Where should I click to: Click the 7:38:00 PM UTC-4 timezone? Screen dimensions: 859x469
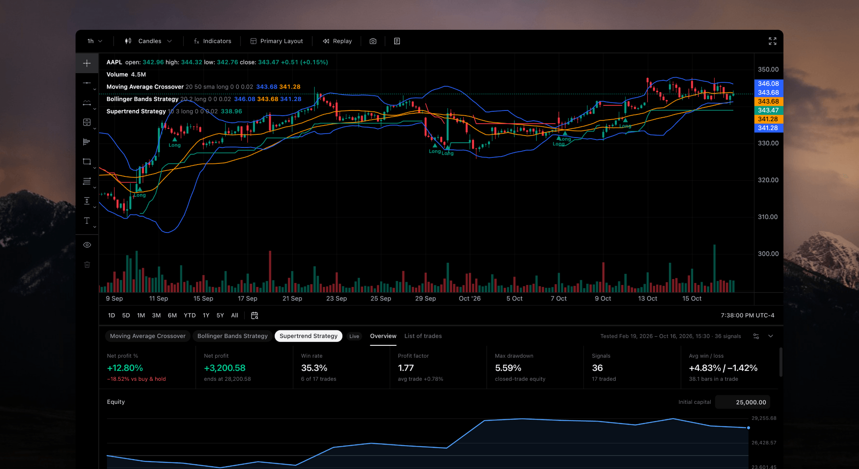click(748, 315)
